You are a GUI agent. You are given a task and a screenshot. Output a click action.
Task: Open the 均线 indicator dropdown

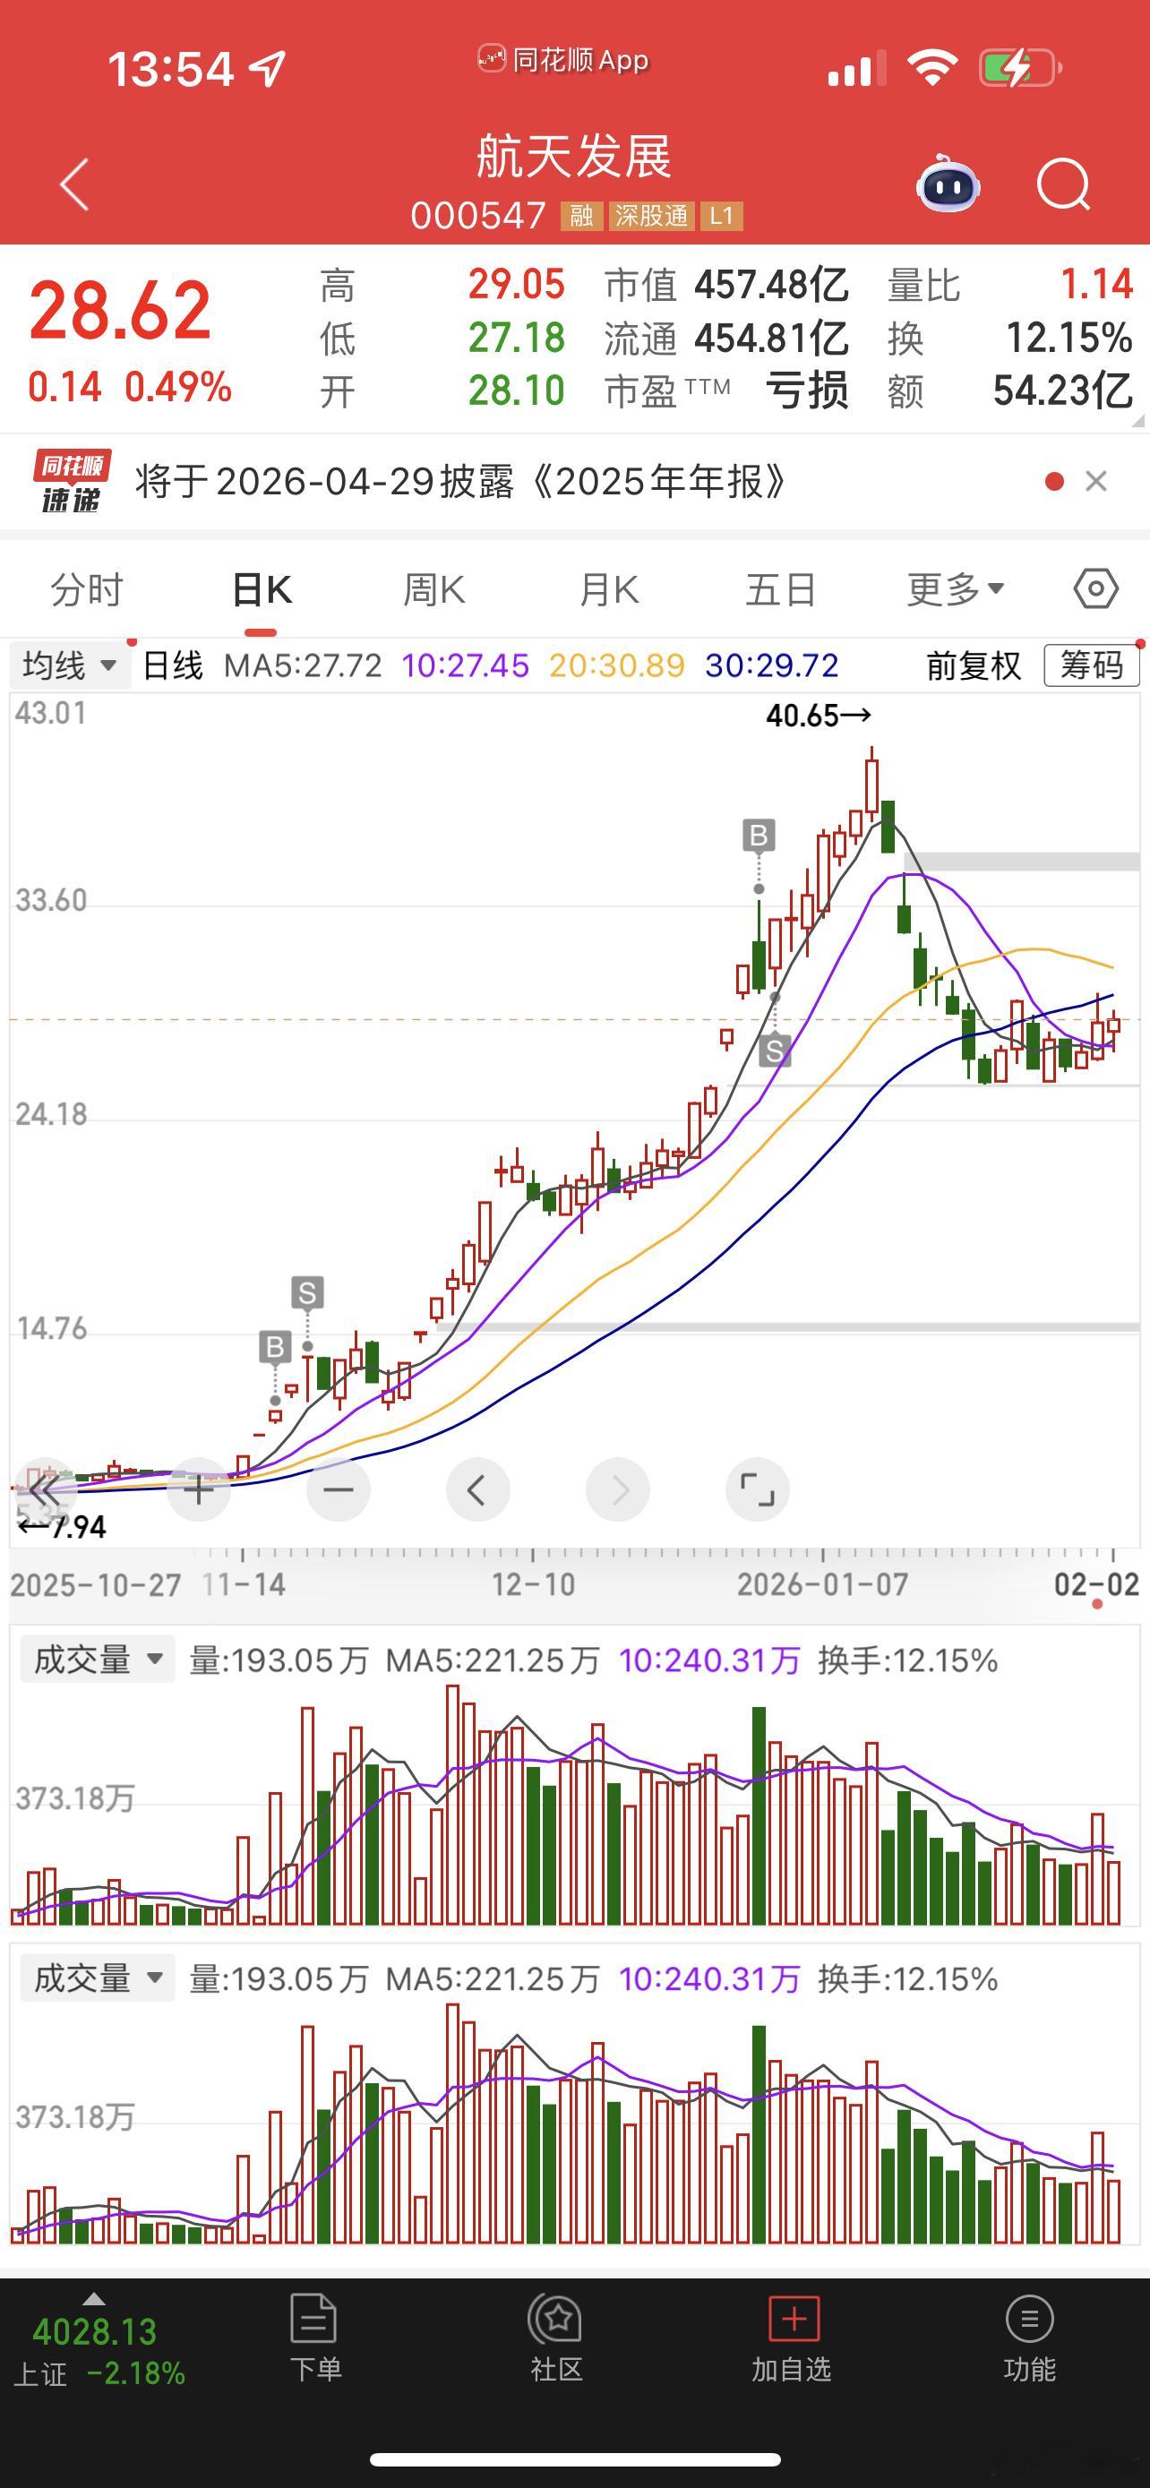[70, 665]
